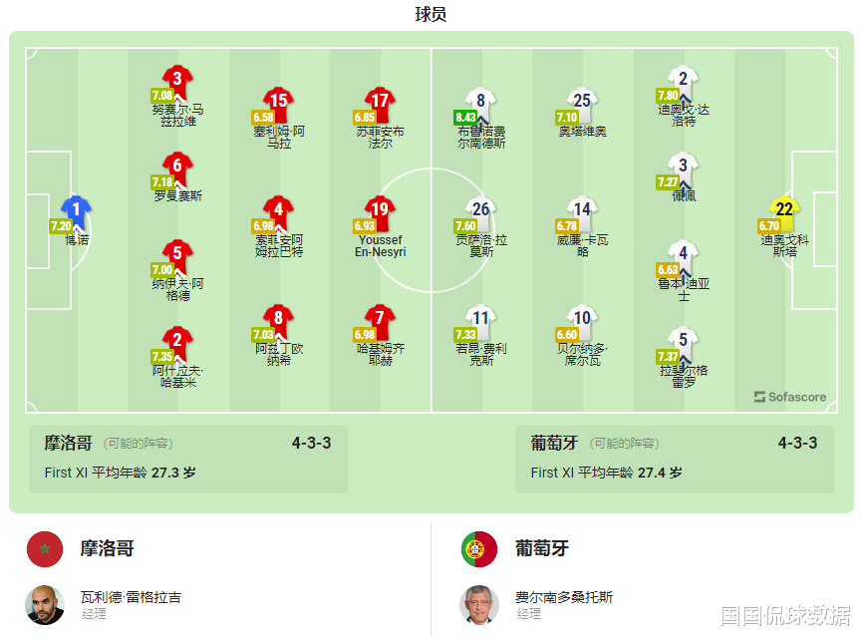Image resolution: width=862 pixels, height=640 pixels.
Task: Click manager name 费尔南多桑托斯
Action: tap(564, 597)
